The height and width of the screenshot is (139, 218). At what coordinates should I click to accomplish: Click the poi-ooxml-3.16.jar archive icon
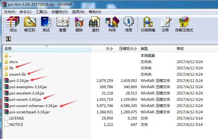[6, 99]
